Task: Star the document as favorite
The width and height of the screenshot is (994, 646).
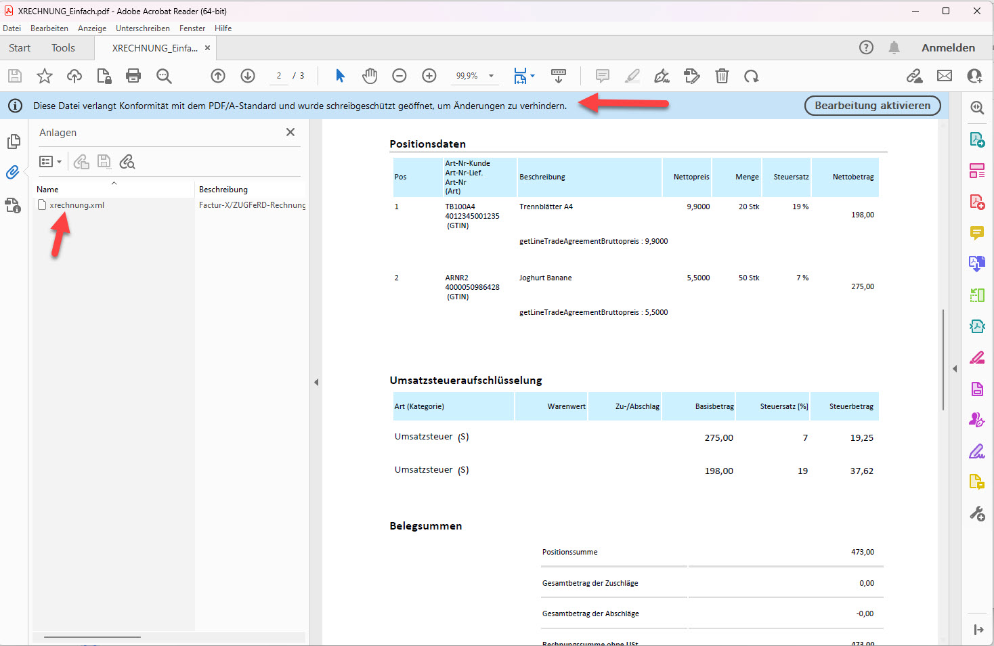Action: point(45,76)
